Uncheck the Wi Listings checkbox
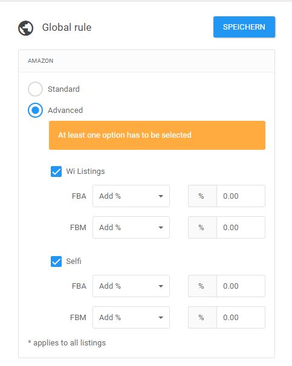 56,172
